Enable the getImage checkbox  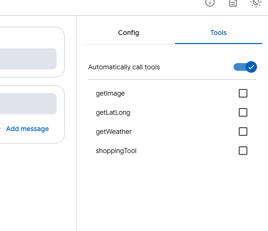tap(243, 93)
